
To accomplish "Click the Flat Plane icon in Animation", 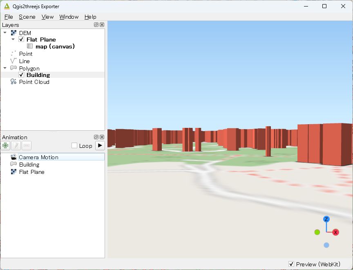I will click(13, 172).
